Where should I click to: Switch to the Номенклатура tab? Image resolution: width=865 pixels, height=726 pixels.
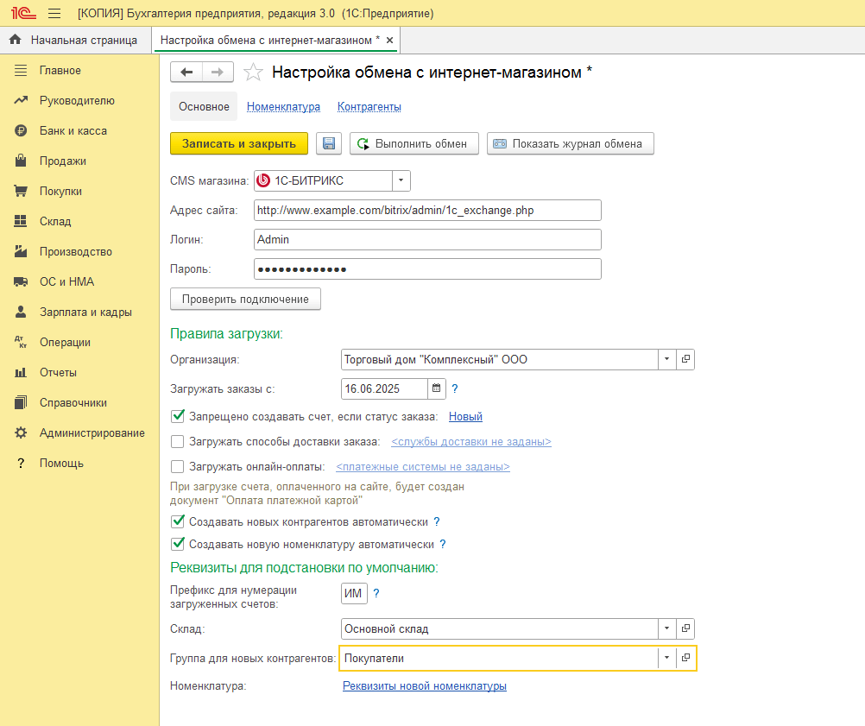(x=283, y=106)
